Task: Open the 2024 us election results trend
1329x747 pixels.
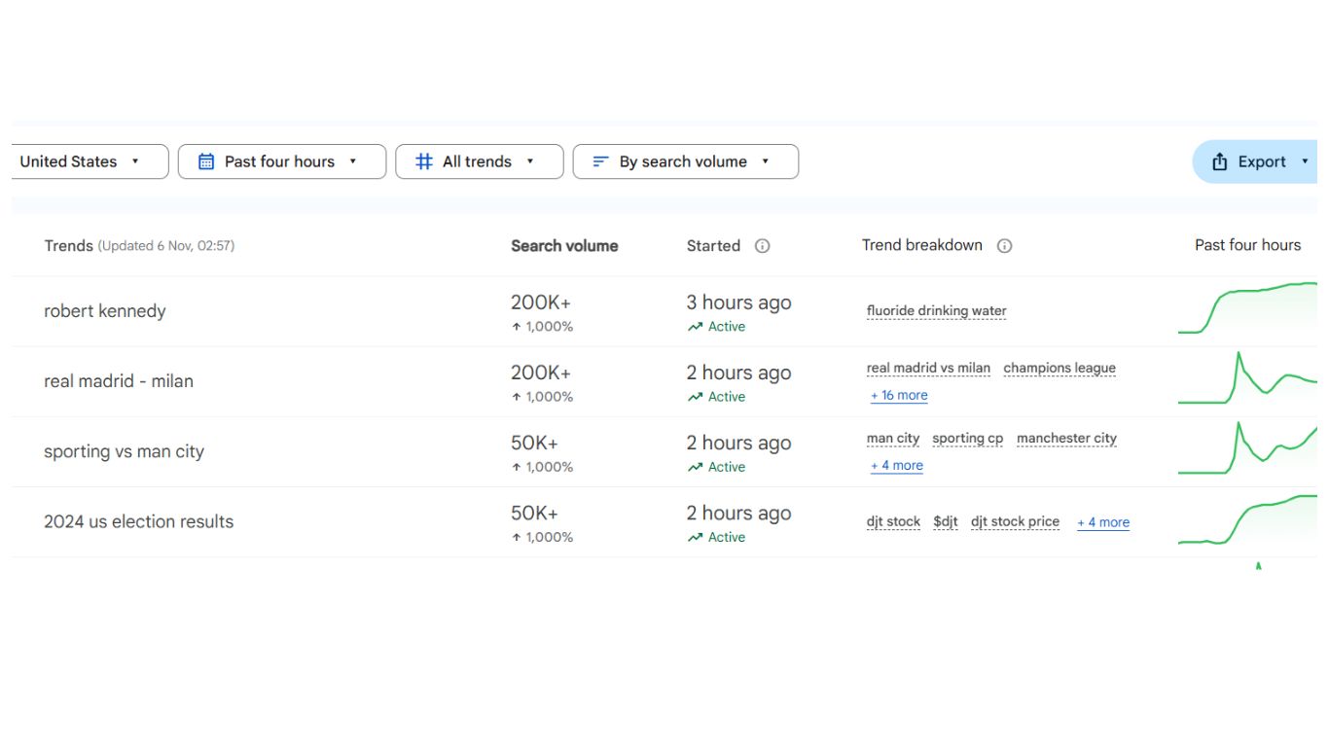Action: [x=139, y=521]
